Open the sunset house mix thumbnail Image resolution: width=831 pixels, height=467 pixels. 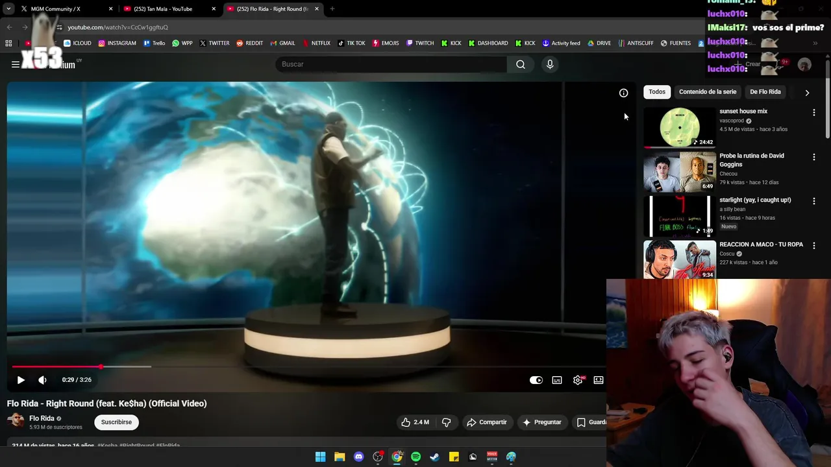click(x=680, y=127)
